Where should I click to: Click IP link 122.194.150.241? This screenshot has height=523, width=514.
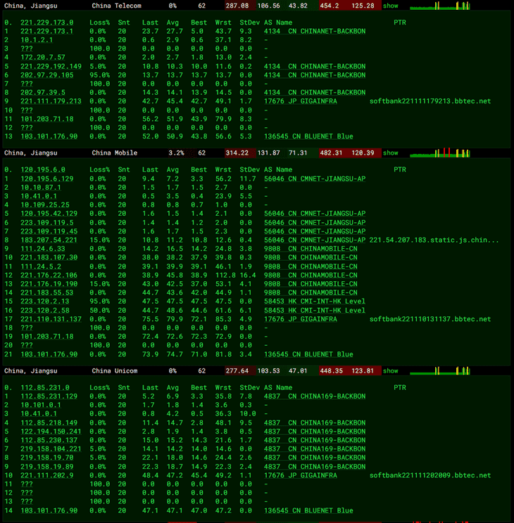51,432
